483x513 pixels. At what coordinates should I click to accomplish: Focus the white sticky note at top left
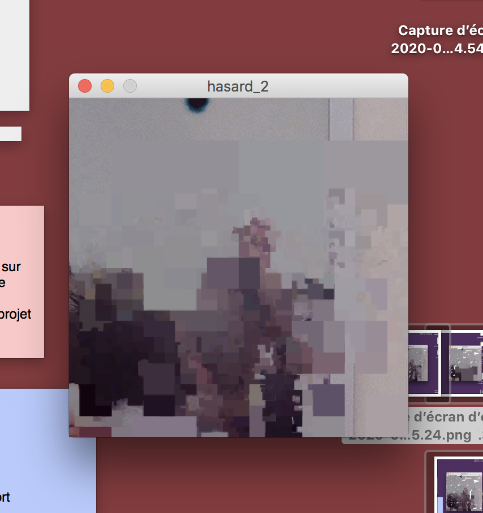click(14, 56)
